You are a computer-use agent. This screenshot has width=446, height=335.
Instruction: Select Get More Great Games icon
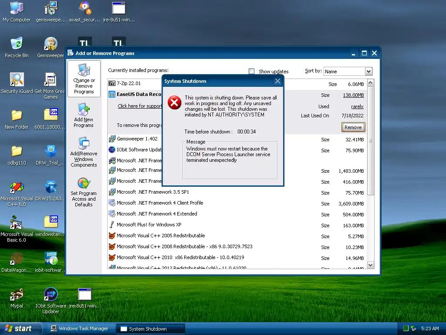click(x=50, y=85)
